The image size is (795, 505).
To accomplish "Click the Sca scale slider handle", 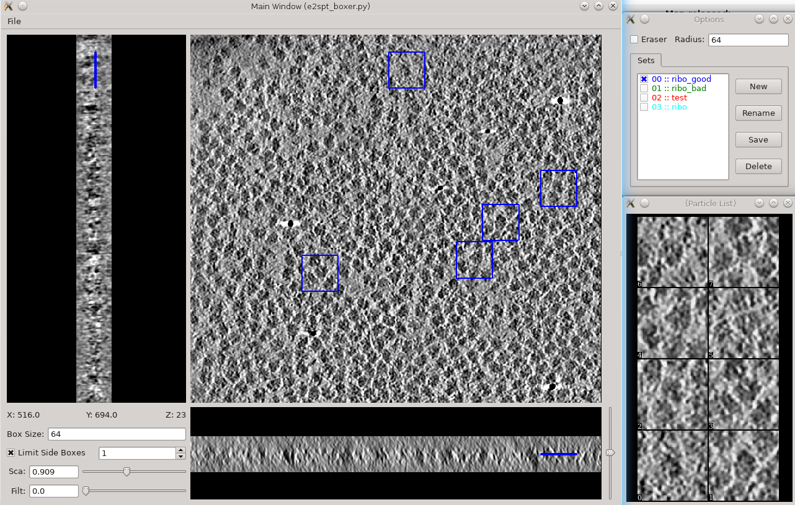I will (x=127, y=472).
